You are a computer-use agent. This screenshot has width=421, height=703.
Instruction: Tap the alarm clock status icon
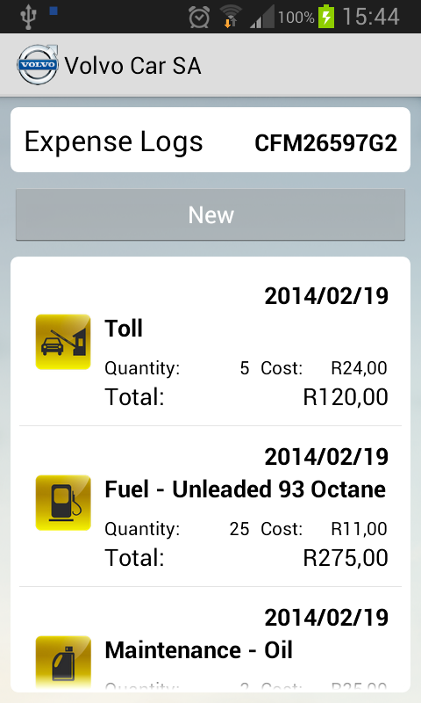click(199, 17)
